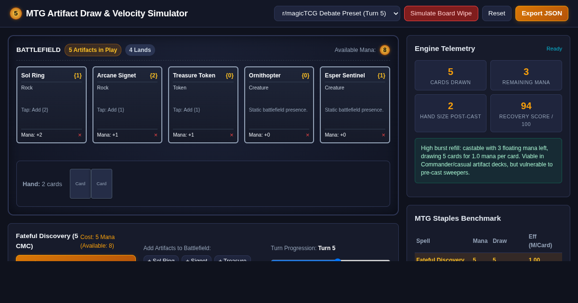This screenshot has height=303, width=578.
Task: Add Sol Ring to the battlefield
Action: tap(161, 259)
